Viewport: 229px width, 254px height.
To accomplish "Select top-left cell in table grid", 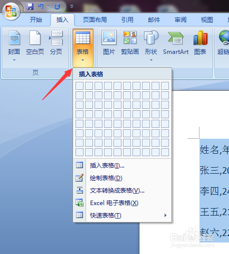I will [x=79, y=86].
